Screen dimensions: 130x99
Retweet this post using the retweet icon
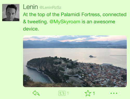coord(62,93)
